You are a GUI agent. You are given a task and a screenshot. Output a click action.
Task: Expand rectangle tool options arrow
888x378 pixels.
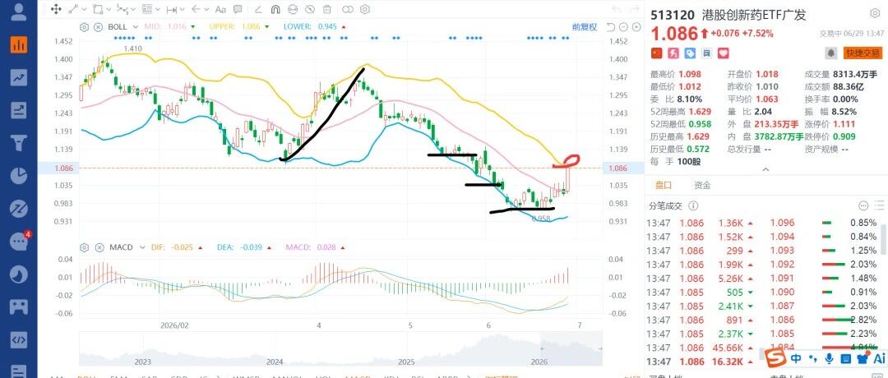coord(109,10)
